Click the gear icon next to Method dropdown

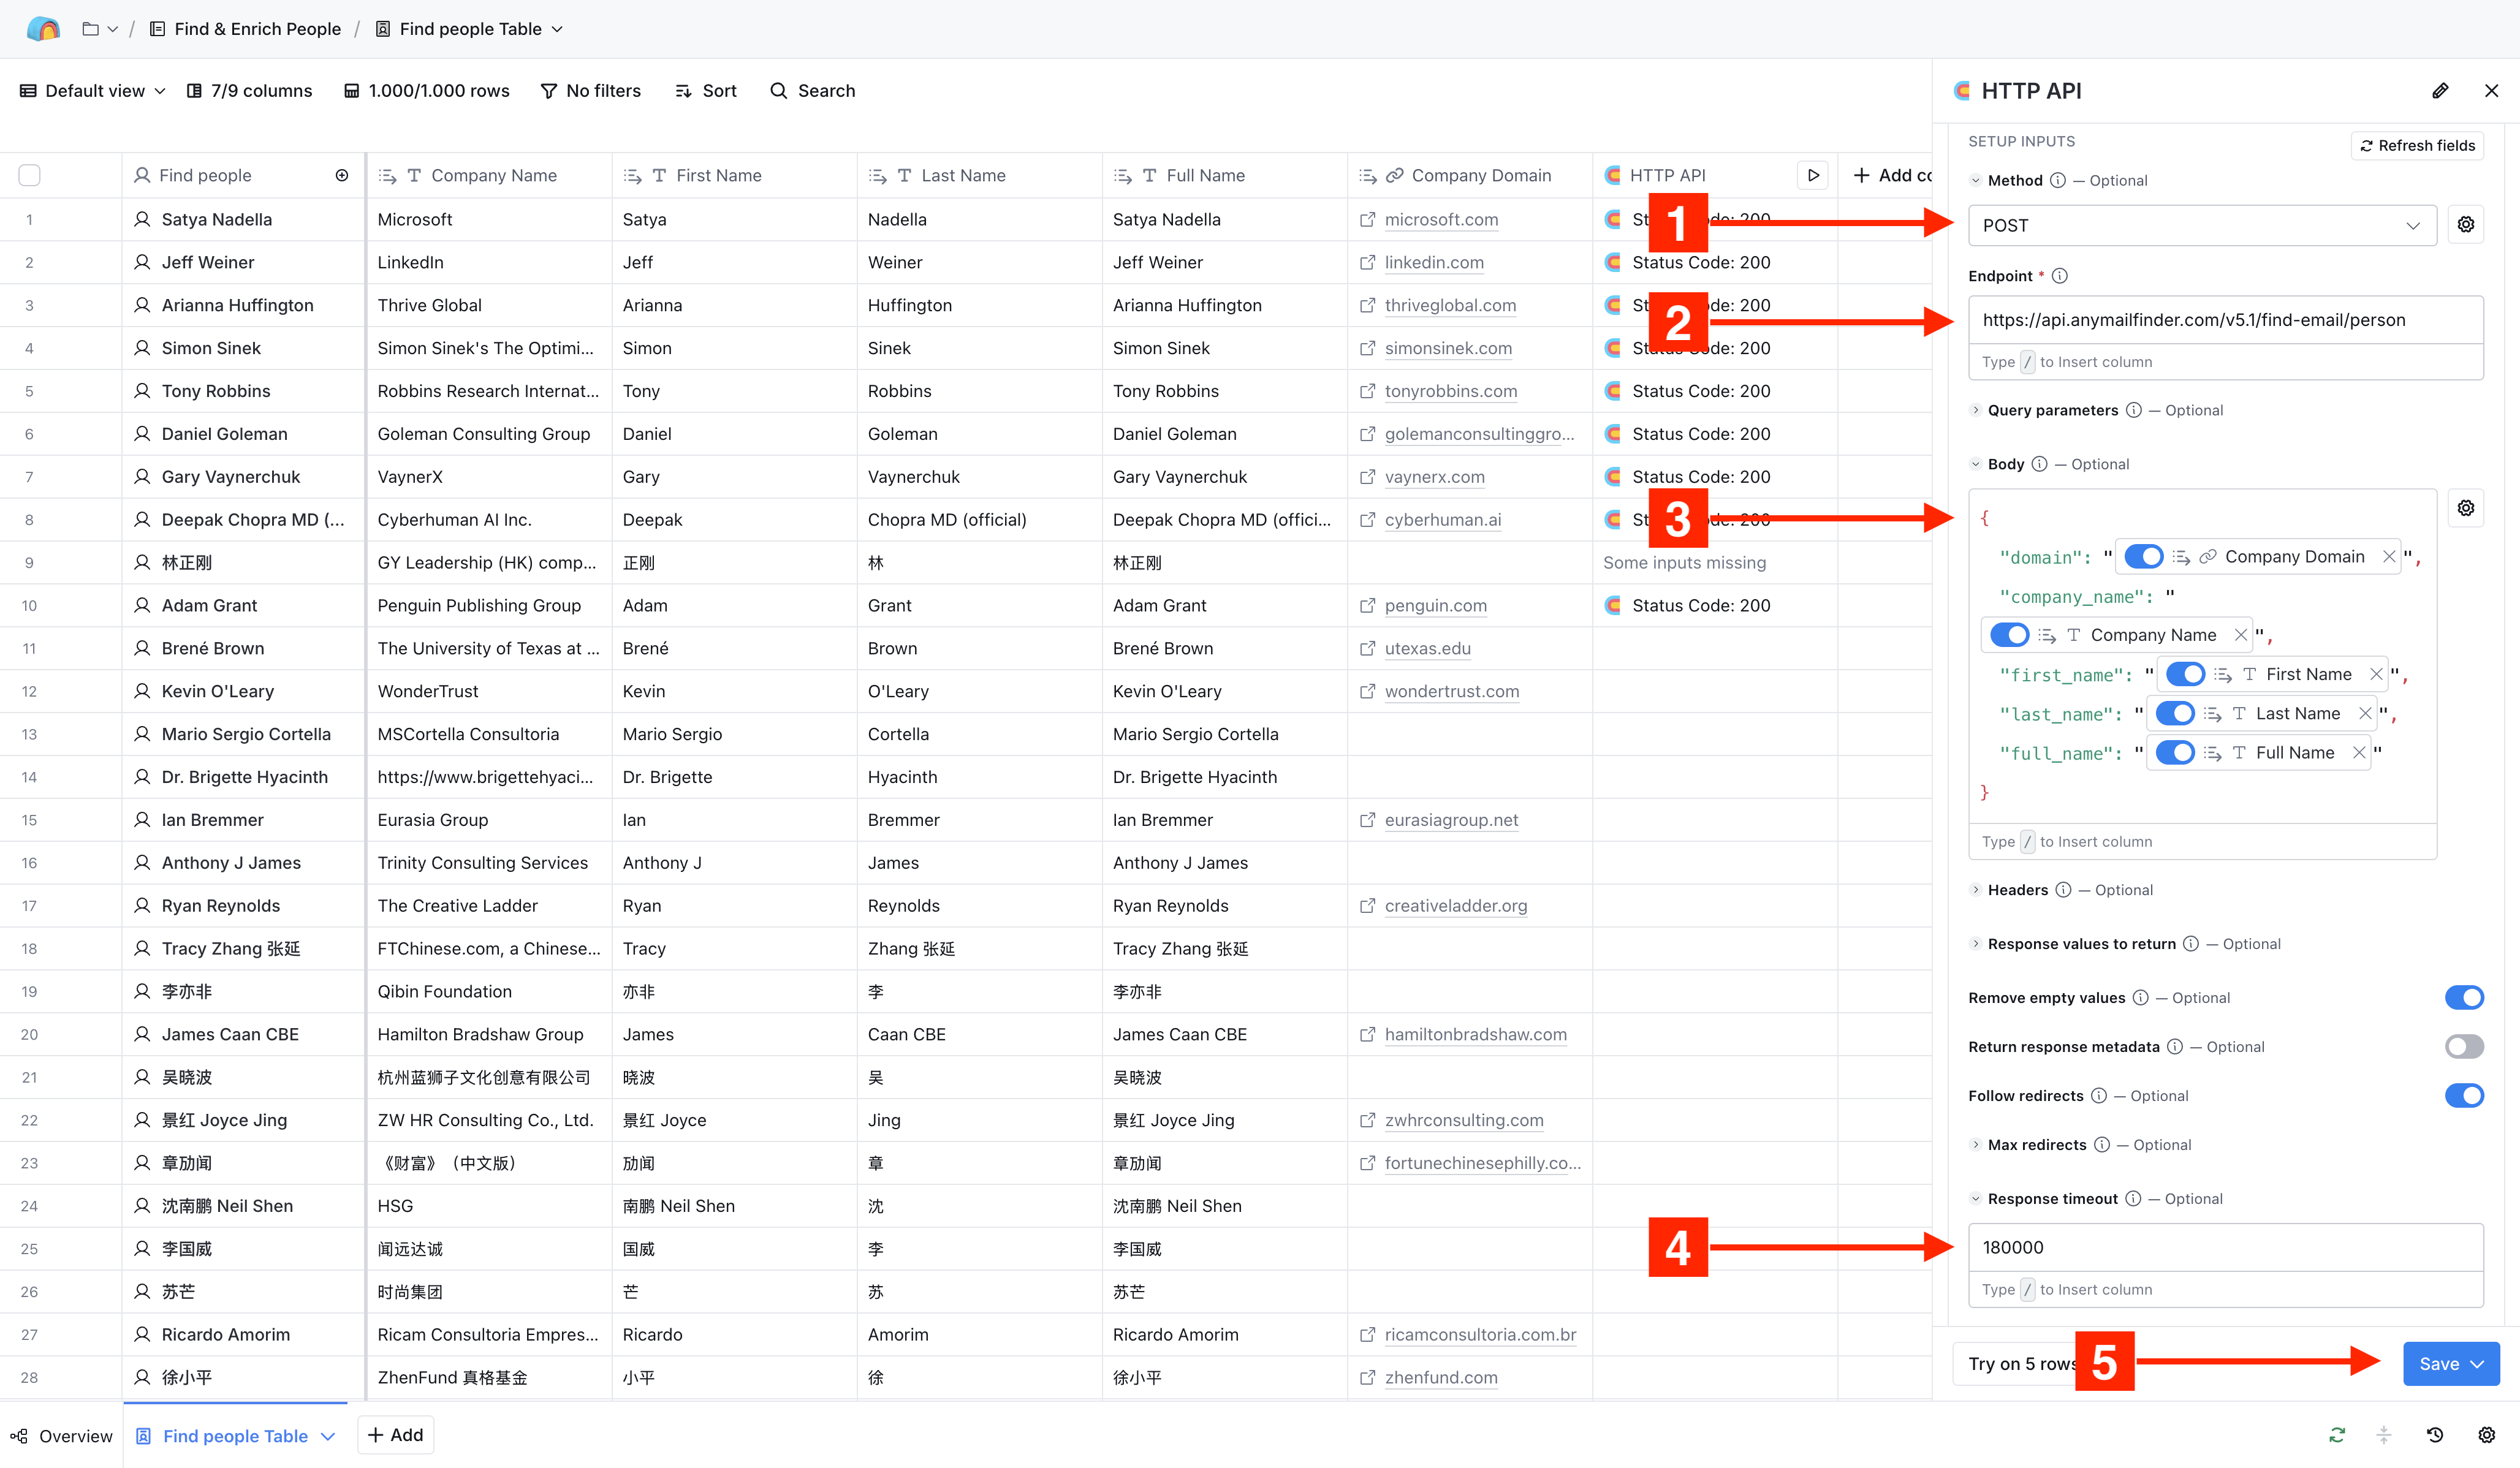click(x=2466, y=225)
